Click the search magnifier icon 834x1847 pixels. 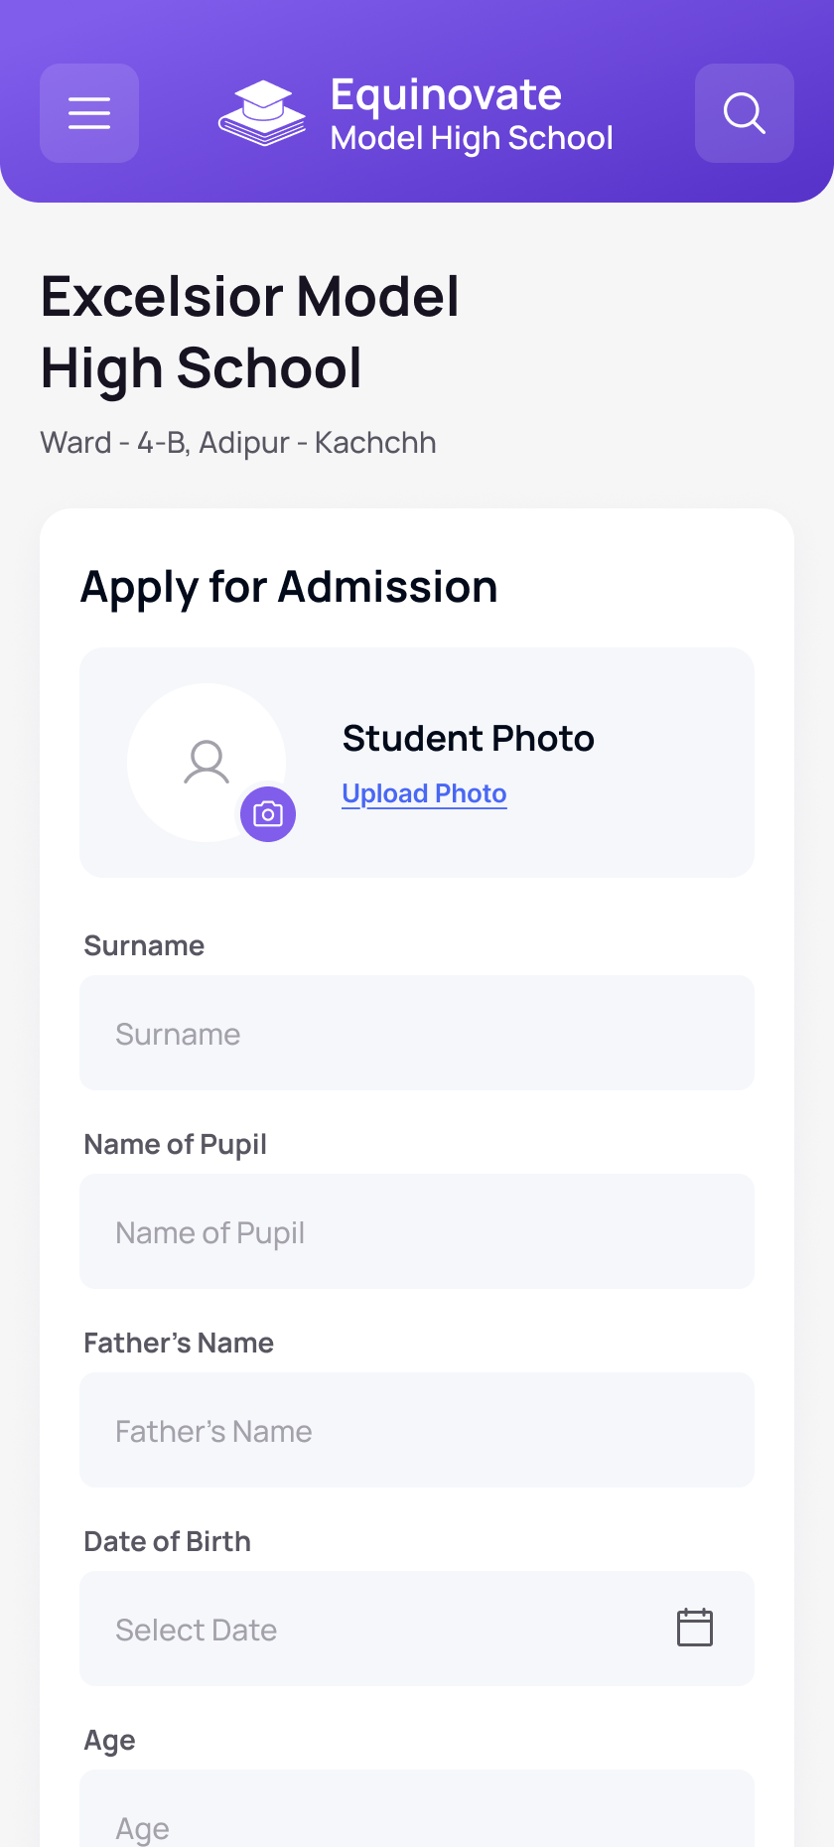745,113
